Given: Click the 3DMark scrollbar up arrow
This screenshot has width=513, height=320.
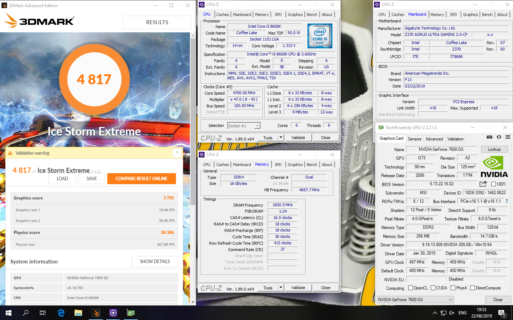Looking at the screenshot, I should [x=193, y=35].
